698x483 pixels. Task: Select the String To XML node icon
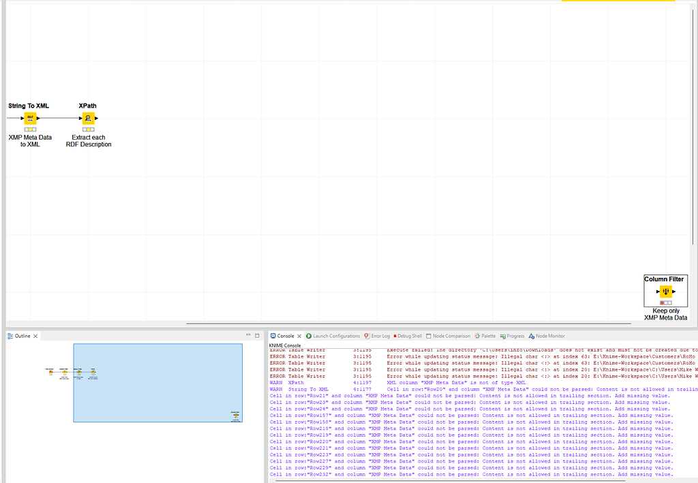point(30,118)
